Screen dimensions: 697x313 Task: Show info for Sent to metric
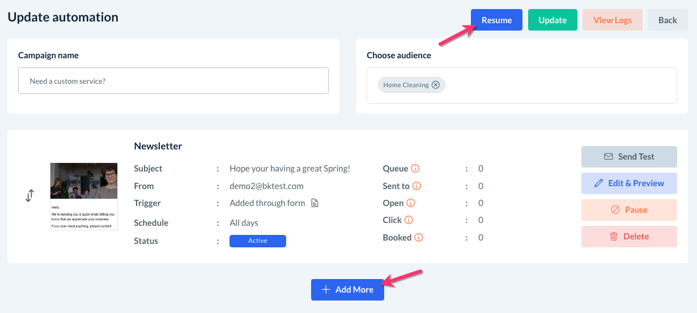[x=416, y=186]
